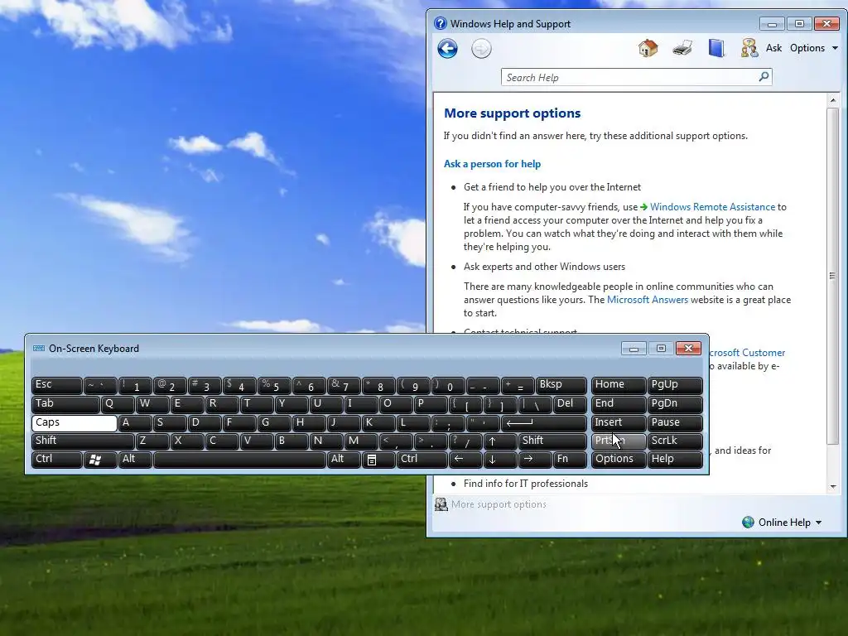Click the PrtScn key
848x636 pixels.
(618, 441)
